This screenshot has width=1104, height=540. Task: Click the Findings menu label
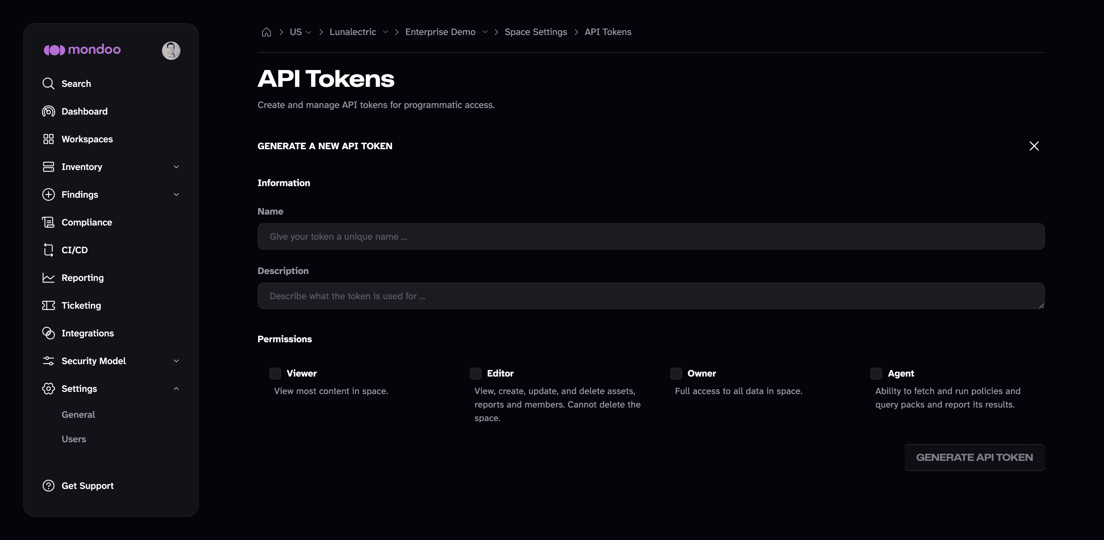80,194
